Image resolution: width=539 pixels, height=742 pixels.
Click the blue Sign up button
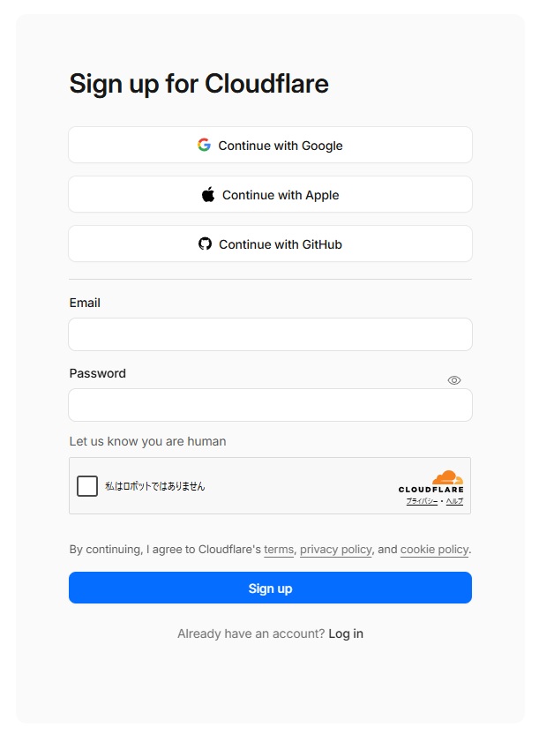pos(270,588)
